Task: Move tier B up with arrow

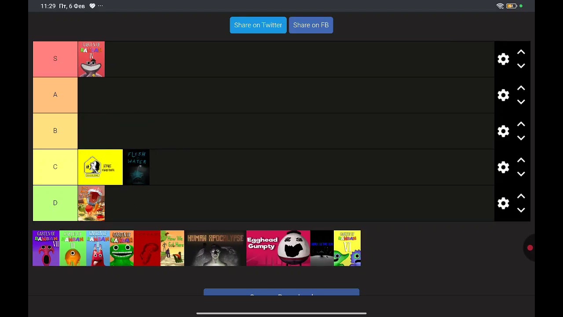Action: [x=521, y=125]
